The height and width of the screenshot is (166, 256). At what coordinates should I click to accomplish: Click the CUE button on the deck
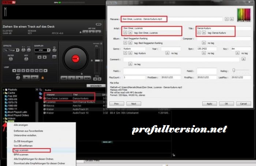[64, 78]
